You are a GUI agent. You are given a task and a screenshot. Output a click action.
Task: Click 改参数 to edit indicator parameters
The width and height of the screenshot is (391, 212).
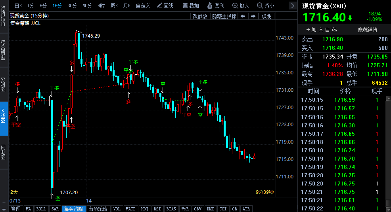coord(200,16)
